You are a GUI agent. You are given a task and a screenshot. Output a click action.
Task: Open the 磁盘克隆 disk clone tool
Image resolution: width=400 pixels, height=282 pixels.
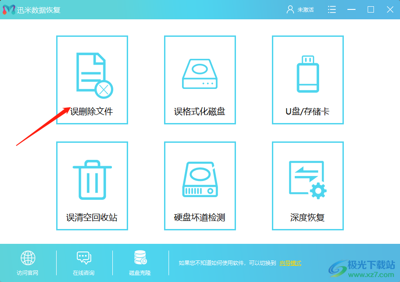(140, 263)
